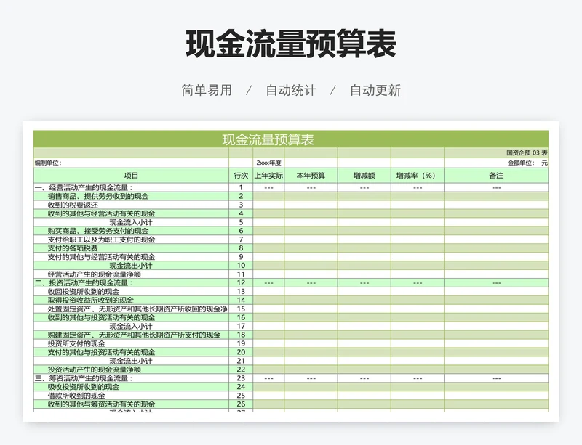582x445 pixels.
Task: Select row number 1 in 行次 column
Action: click(241, 187)
